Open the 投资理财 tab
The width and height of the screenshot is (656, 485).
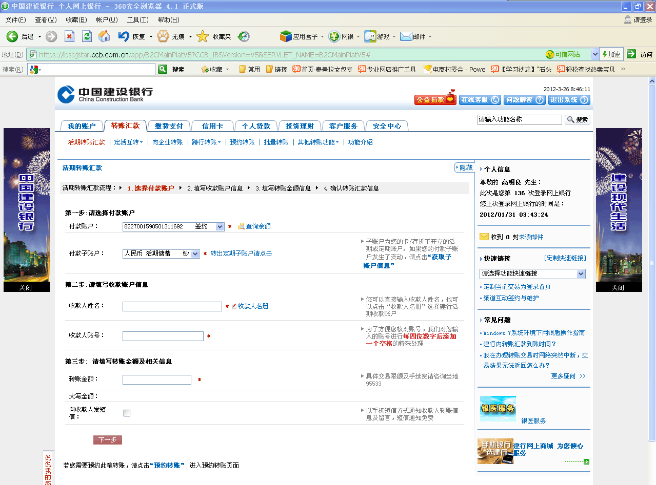[300, 126]
